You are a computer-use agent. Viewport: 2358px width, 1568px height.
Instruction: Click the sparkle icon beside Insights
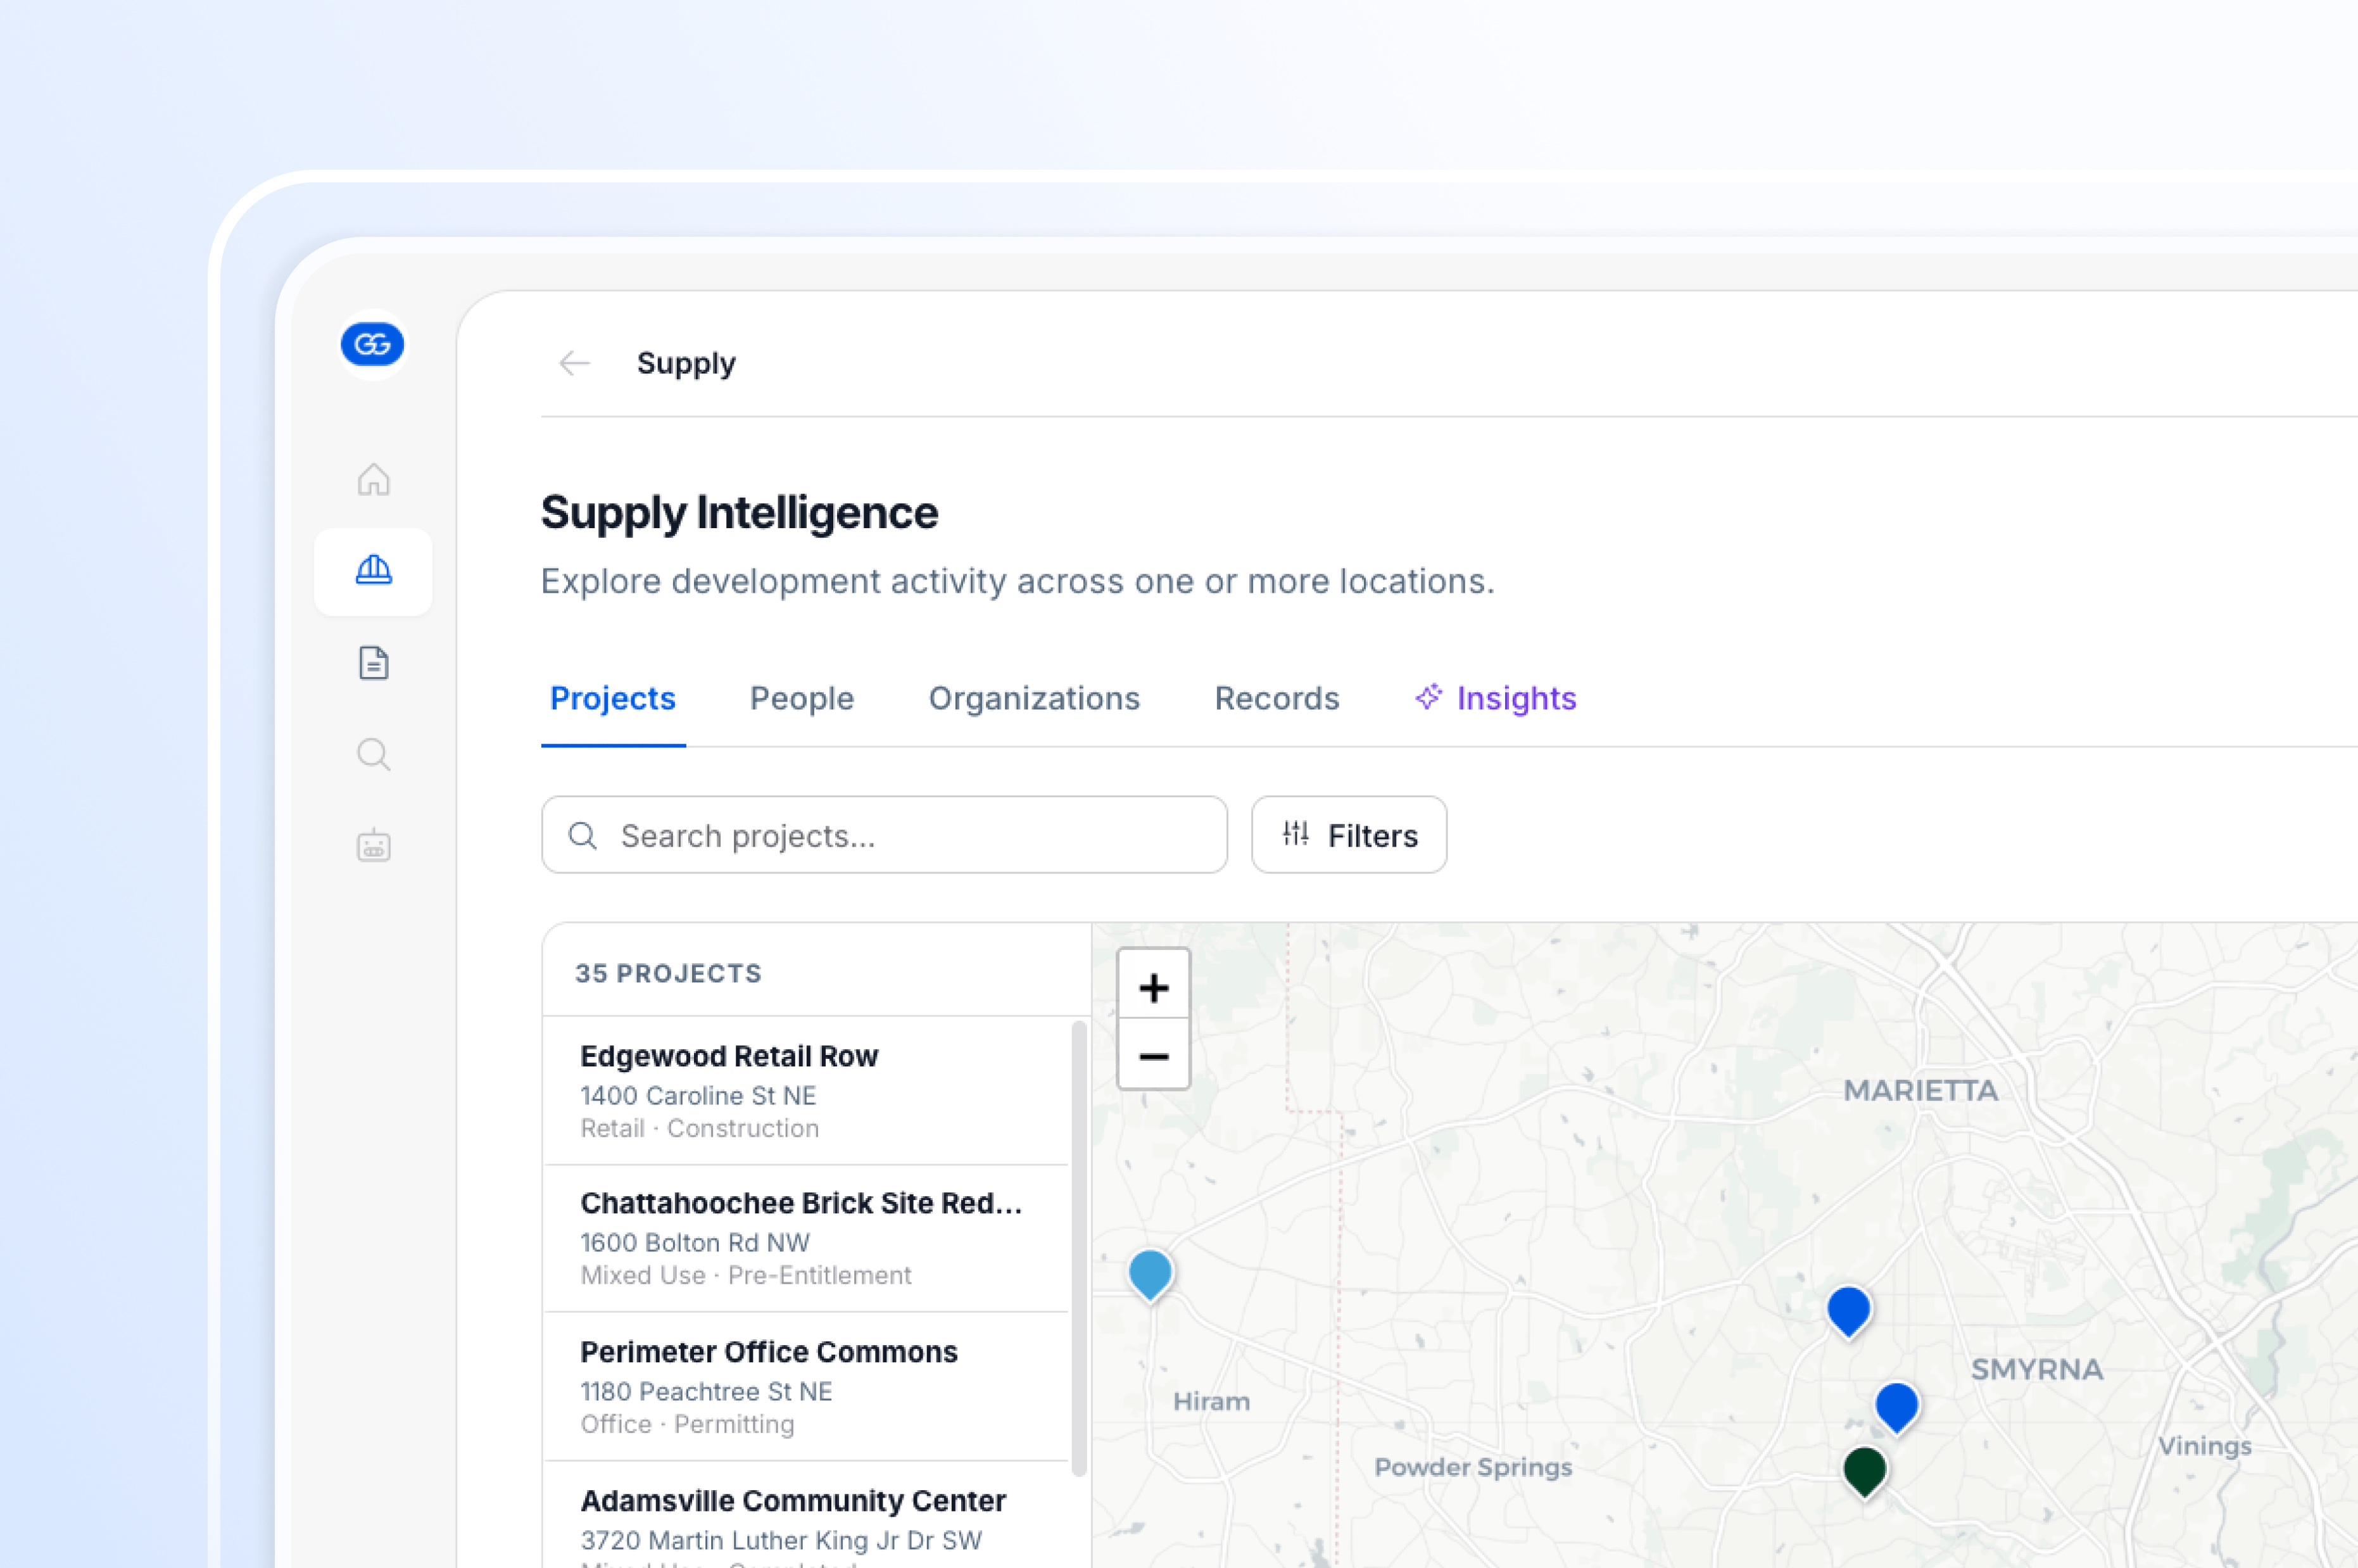1428,697
